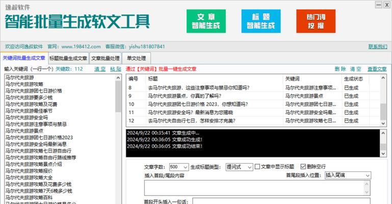The image size is (392, 204).
Task: Click the 已生成 status in row 12
Action: (351, 121)
